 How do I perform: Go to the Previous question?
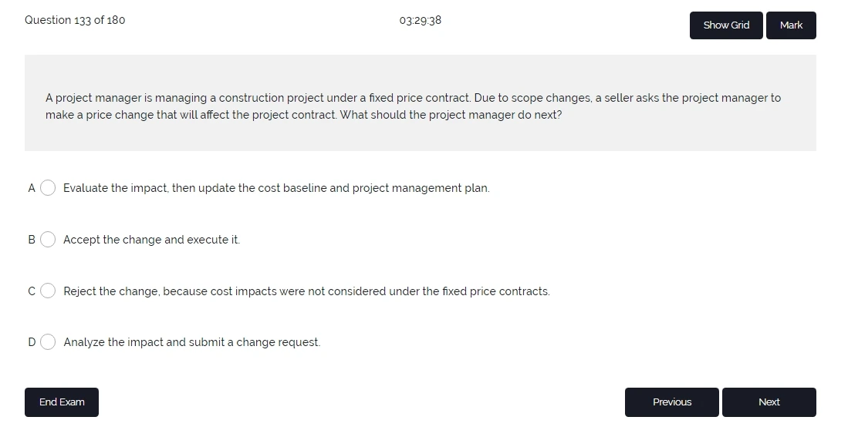click(x=671, y=402)
